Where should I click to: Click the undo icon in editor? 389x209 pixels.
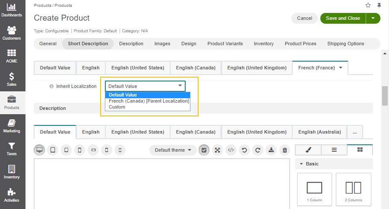tap(244, 150)
